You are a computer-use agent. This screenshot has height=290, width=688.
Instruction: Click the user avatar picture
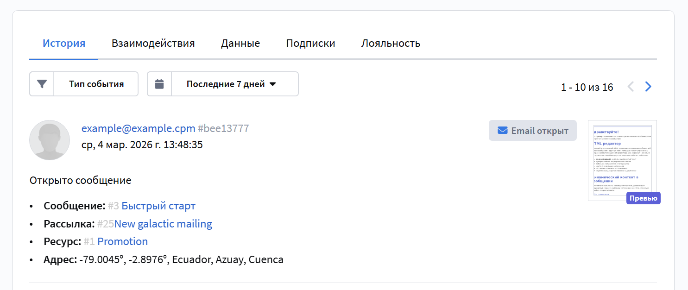[x=50, y=140]
